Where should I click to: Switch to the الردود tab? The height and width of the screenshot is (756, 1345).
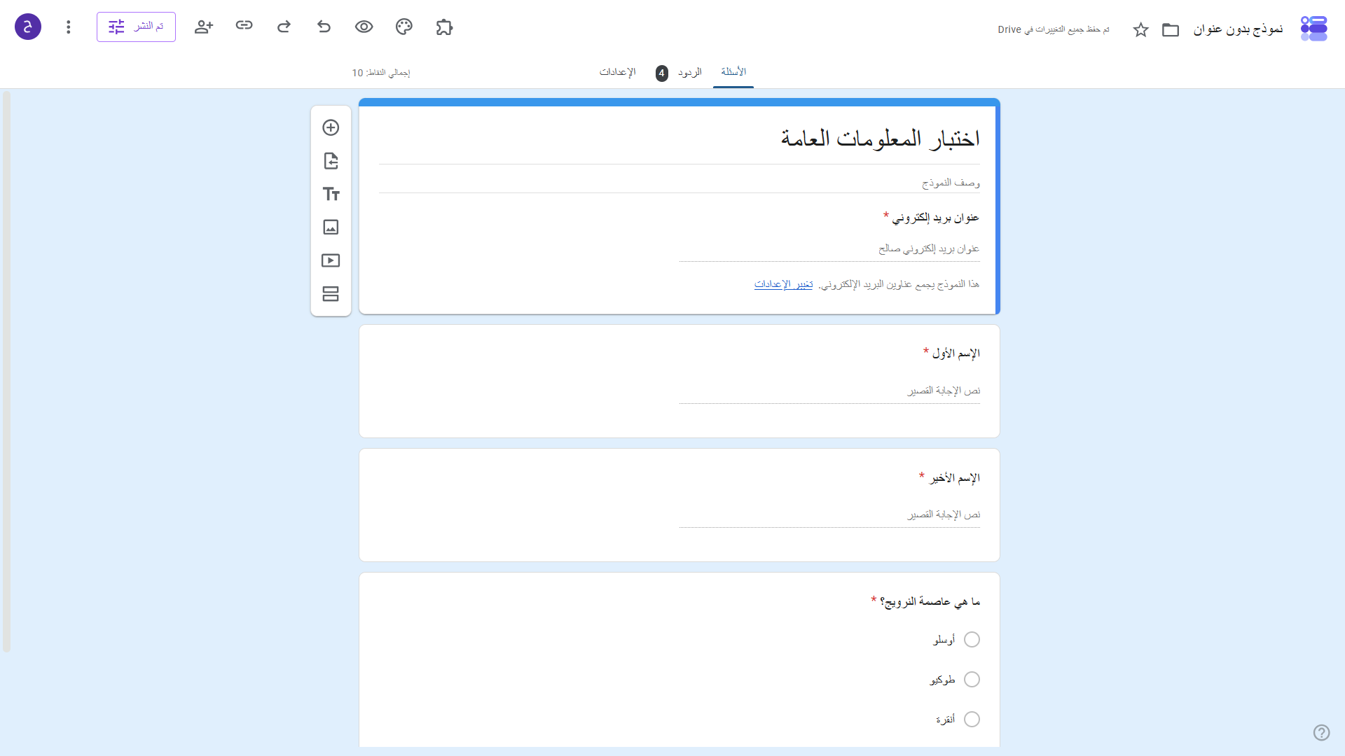point(690,73)
